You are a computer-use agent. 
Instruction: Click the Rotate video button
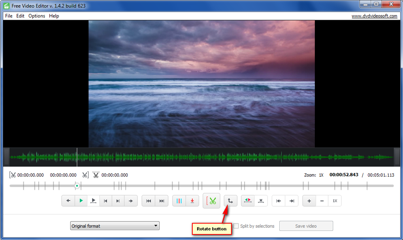231,201
